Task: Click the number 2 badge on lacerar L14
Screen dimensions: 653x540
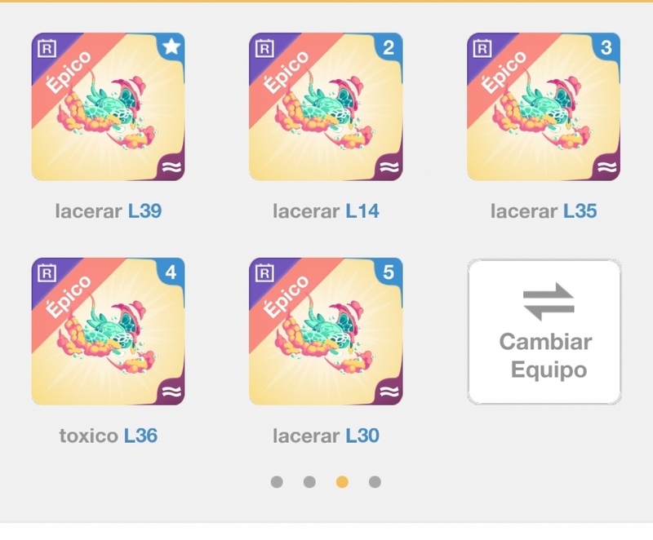Action: click(389, 47)
